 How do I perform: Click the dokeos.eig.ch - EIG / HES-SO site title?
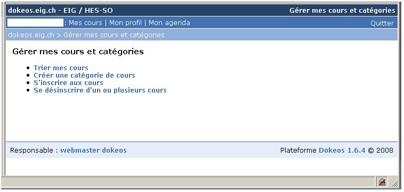(60, 11)
